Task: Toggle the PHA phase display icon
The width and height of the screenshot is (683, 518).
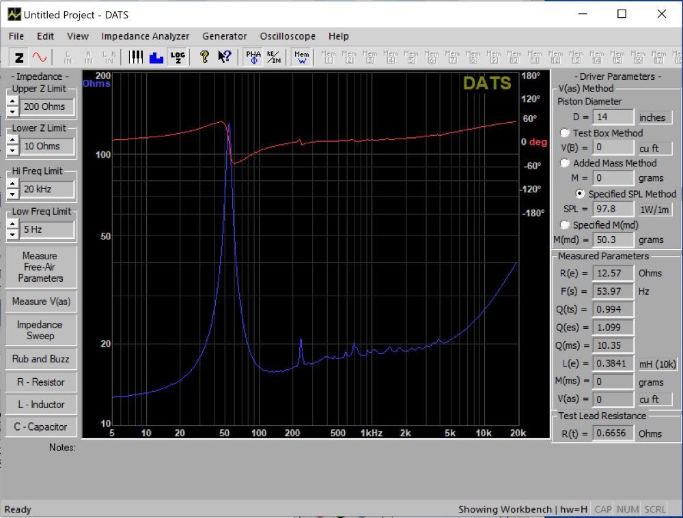Action: click(x=253, y=57)
